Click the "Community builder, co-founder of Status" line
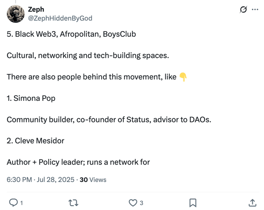 click(x=109, y=119)
